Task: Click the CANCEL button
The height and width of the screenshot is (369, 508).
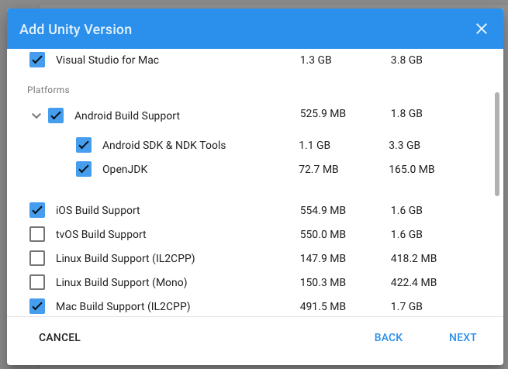Action: pyautogui.click(x=60, y=337)
